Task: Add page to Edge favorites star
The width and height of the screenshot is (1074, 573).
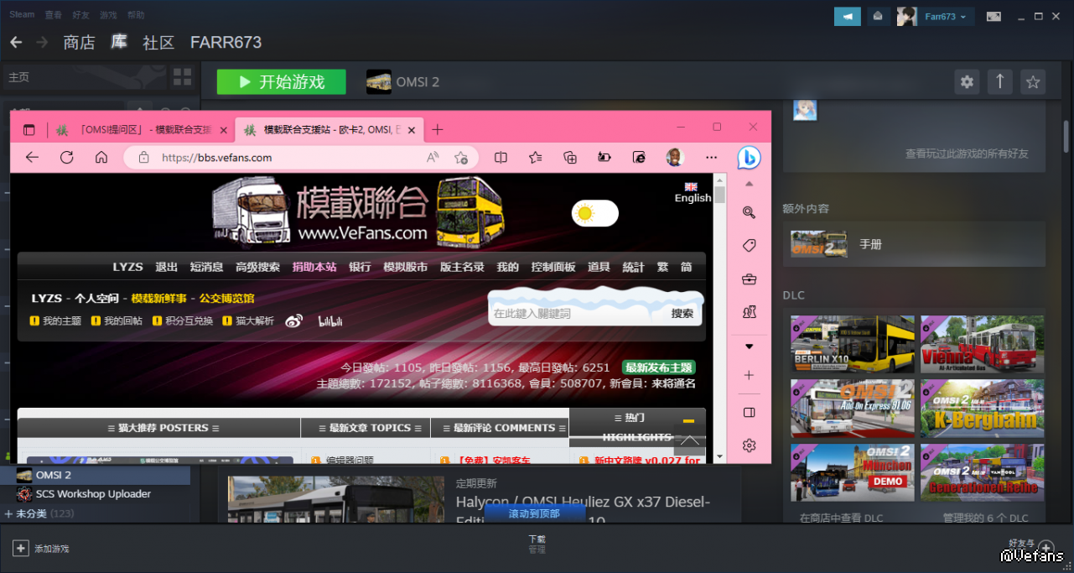Action: [x=460, y=157]
